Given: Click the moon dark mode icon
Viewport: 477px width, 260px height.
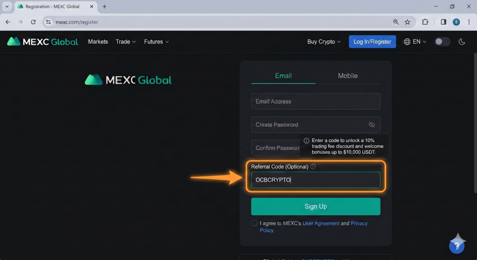Looking at the screenshot, I should 462,41.
